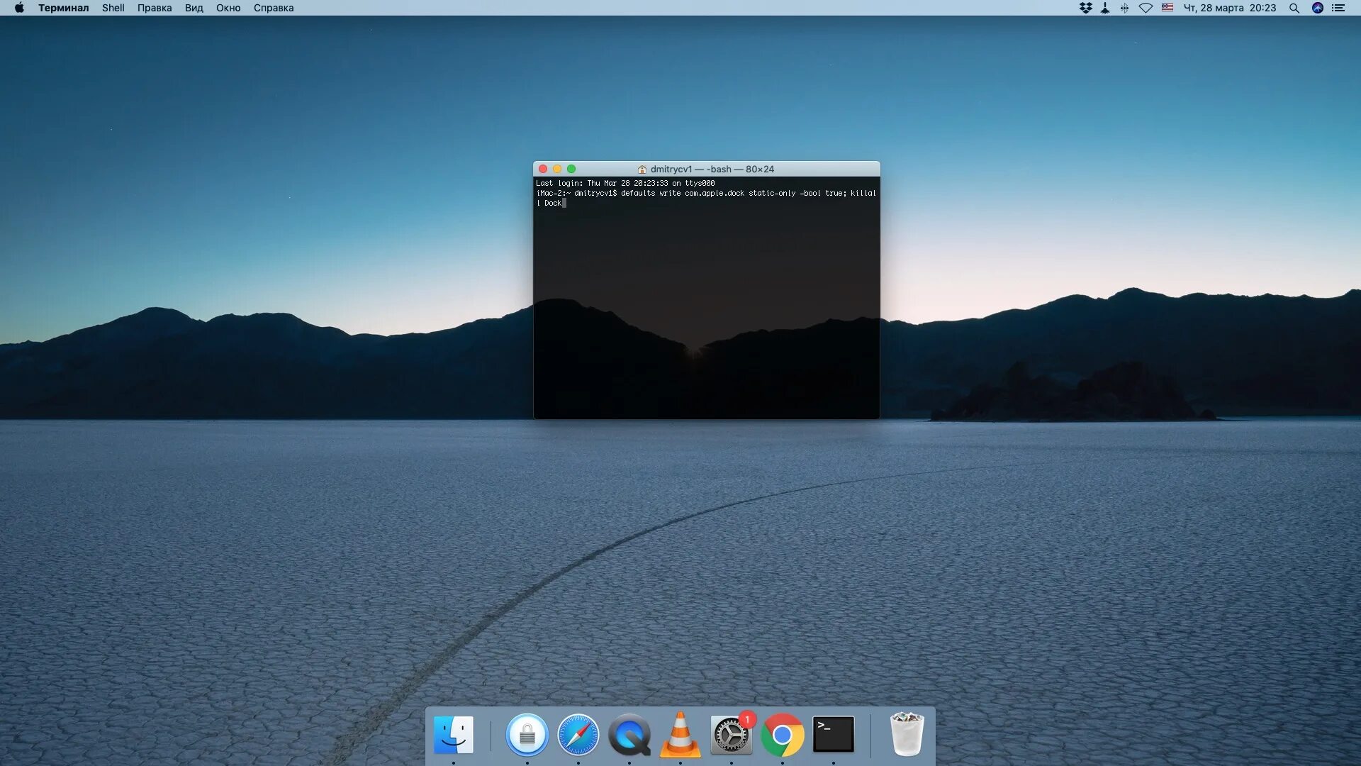This screenshot has width=1361, height=766.
Task: Click the Terminal icon in the Dock
Action: tap(833, 735)
